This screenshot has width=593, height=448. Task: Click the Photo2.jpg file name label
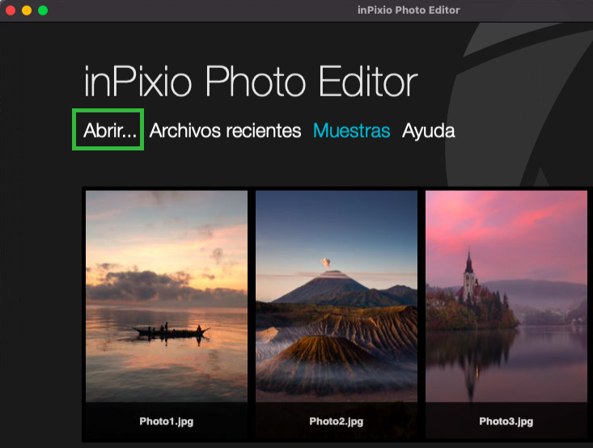pyautogui.click(x=337, y=421)
